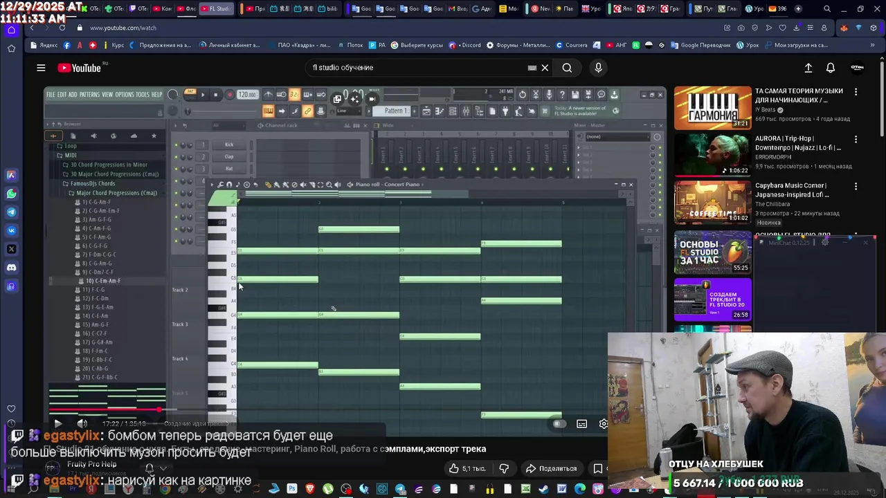This screenshot has width=886, height=498.
Task: Click the FL browser favorites star tab
Action: coord(154,136)
